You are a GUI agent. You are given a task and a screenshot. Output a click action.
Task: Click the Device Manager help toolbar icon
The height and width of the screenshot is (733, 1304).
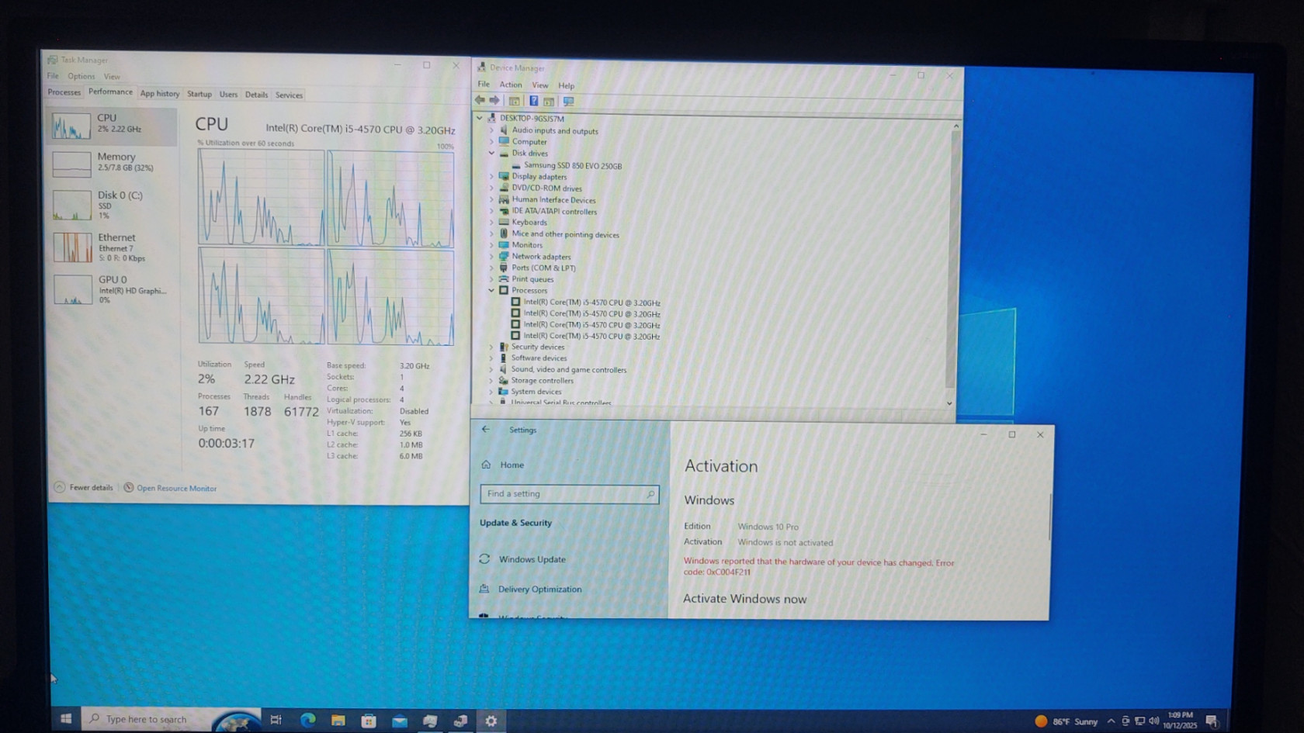tap(533, 101)
